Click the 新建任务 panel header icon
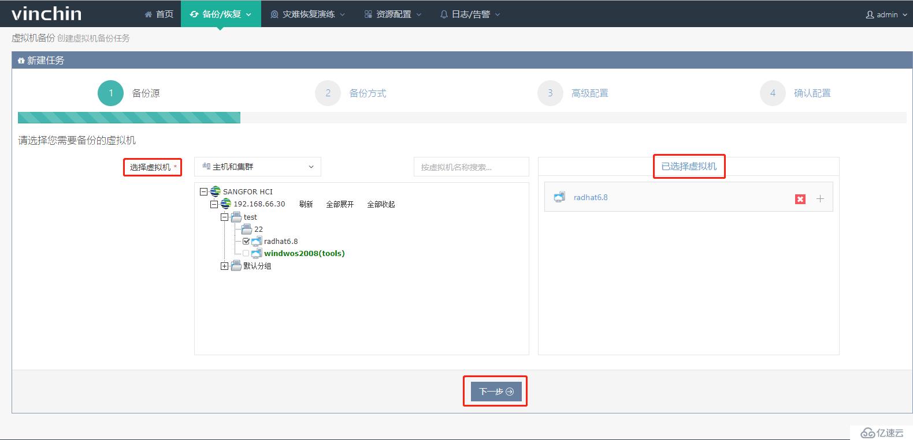913x440 pixels. click(x=21, y=61)
